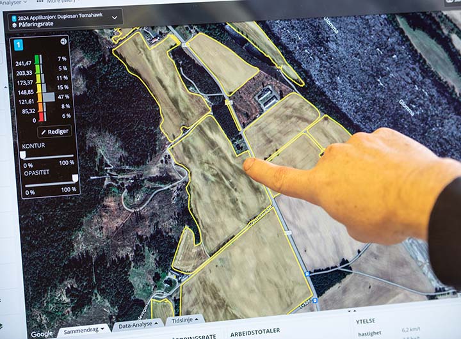Image resolution: width=461 pixels, height=339 pixels.
Task: Expand the Tidslinje panel arrow
Action: pos(195,319)
